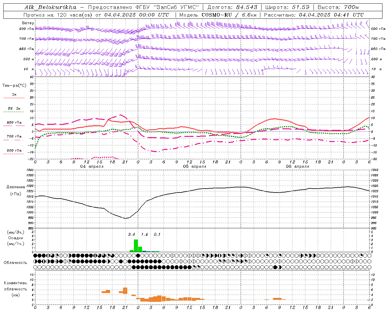
Task: Click the "0.1" precipitation total value
Action: tap(157, 235)
